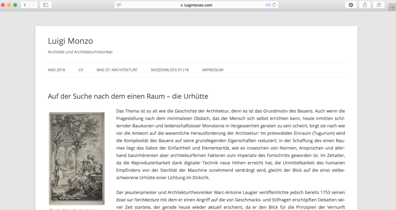Mute the tab's audio speaker icon
Viewport: 396px width, 210px height.
tap(268, 5)
